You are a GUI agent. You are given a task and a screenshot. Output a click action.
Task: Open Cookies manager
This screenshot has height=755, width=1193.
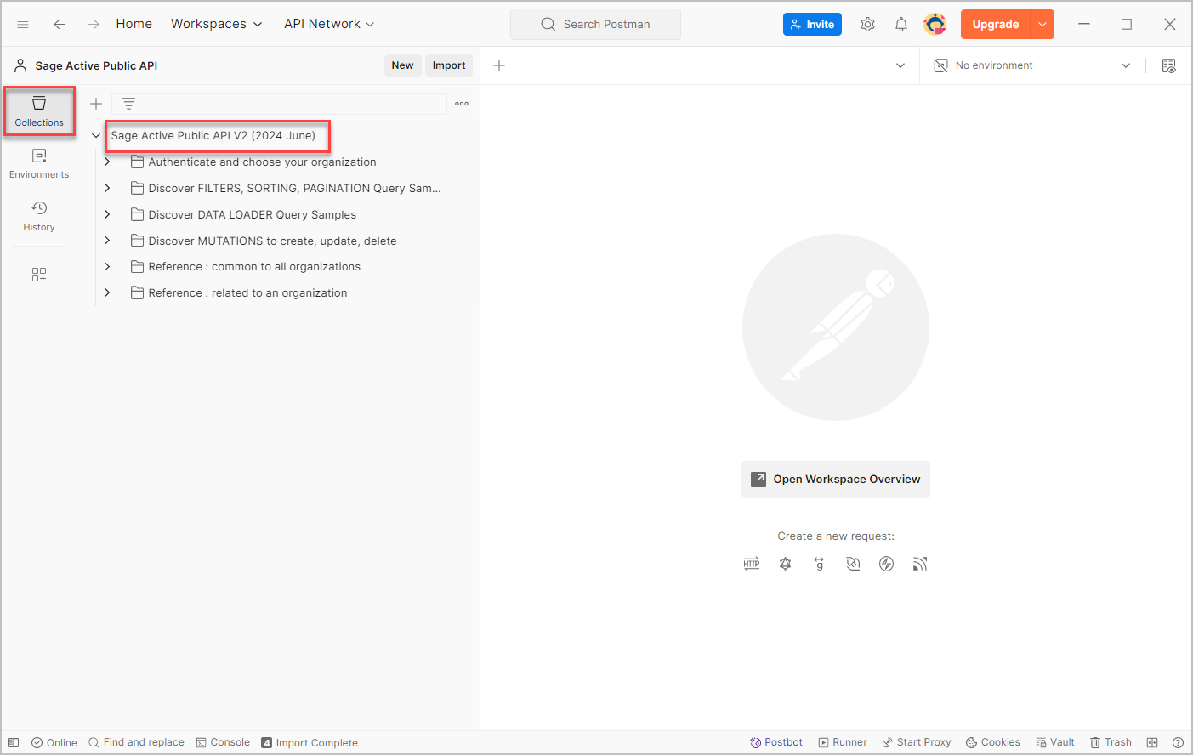click(992, 742)
